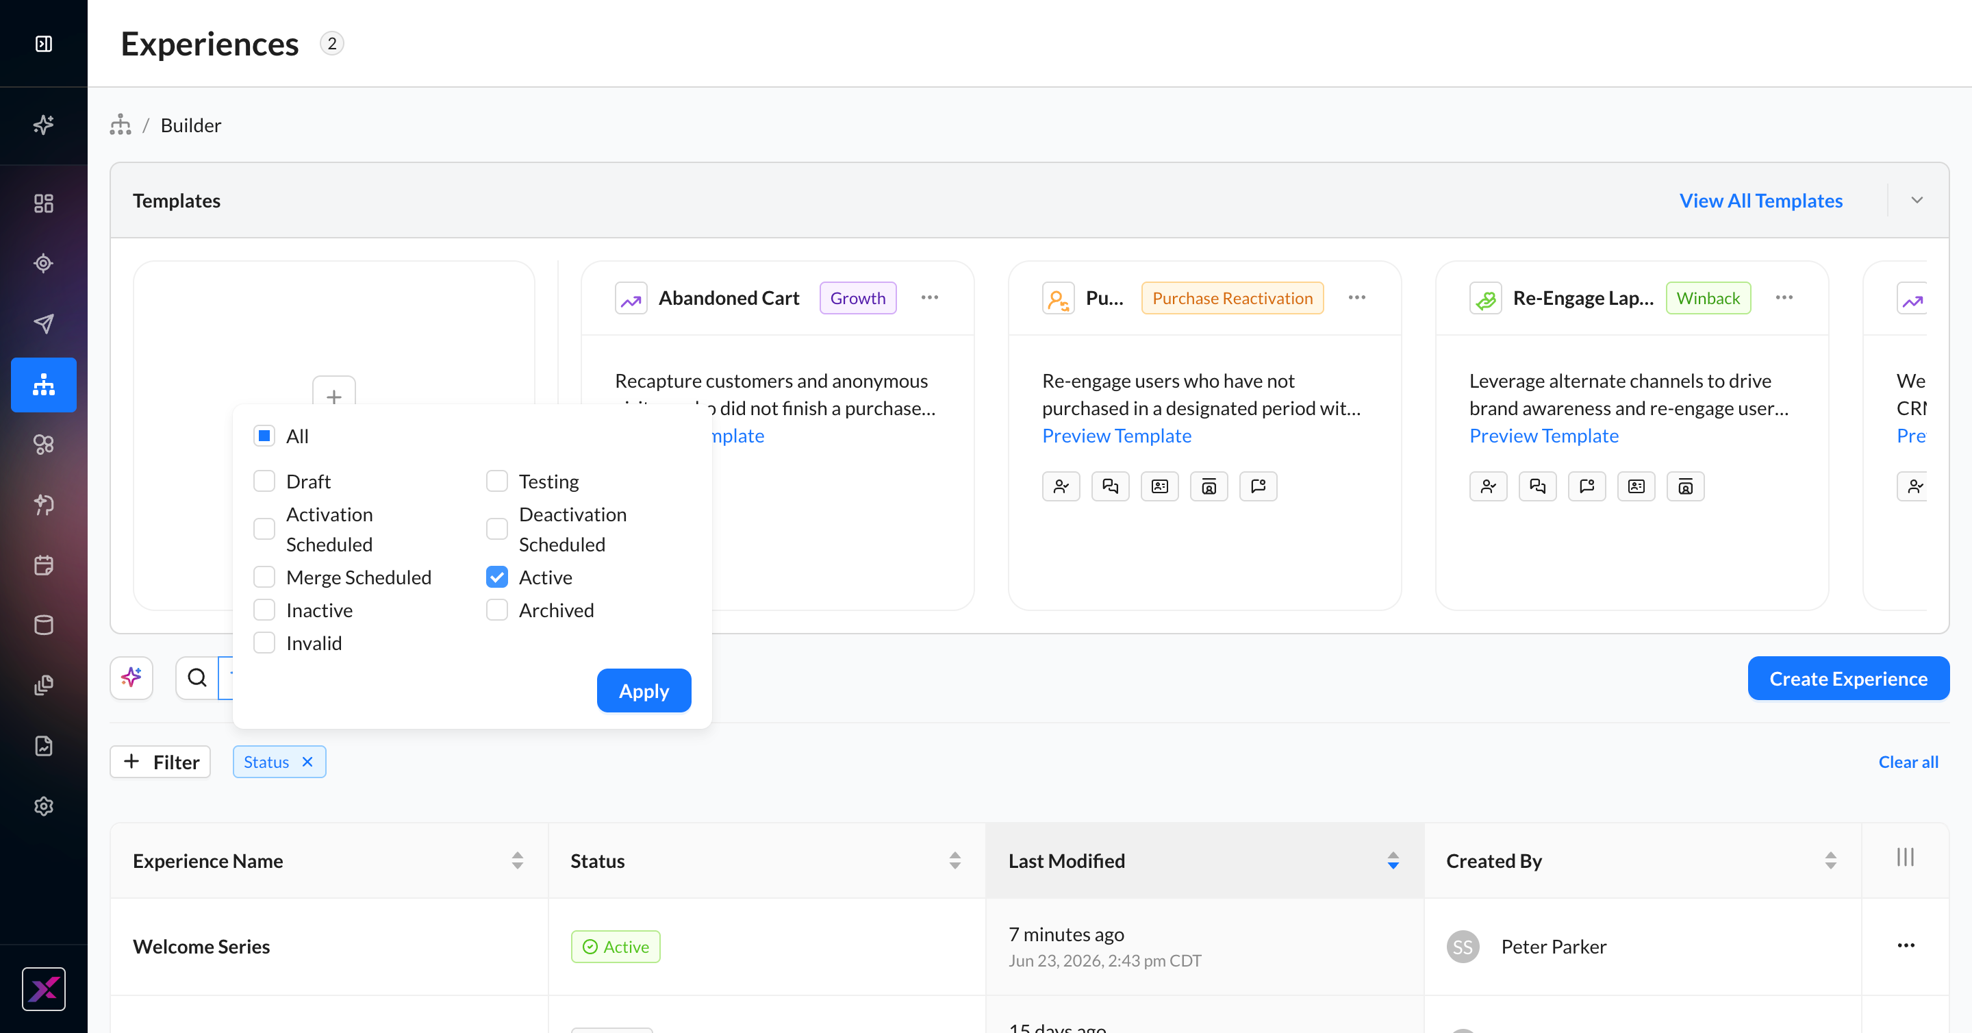Open the paper plane sidebar icon

[x=44, y=323]
